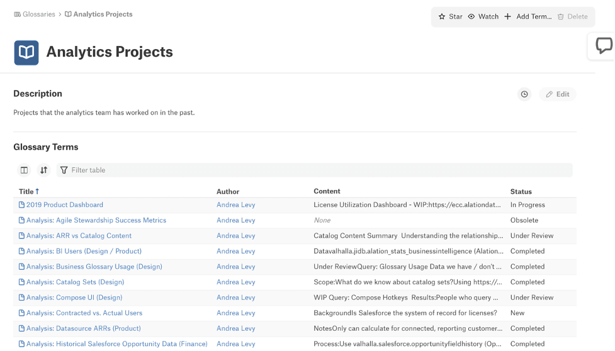
Task: Click the table sort icon
Action: pos(43,170)
